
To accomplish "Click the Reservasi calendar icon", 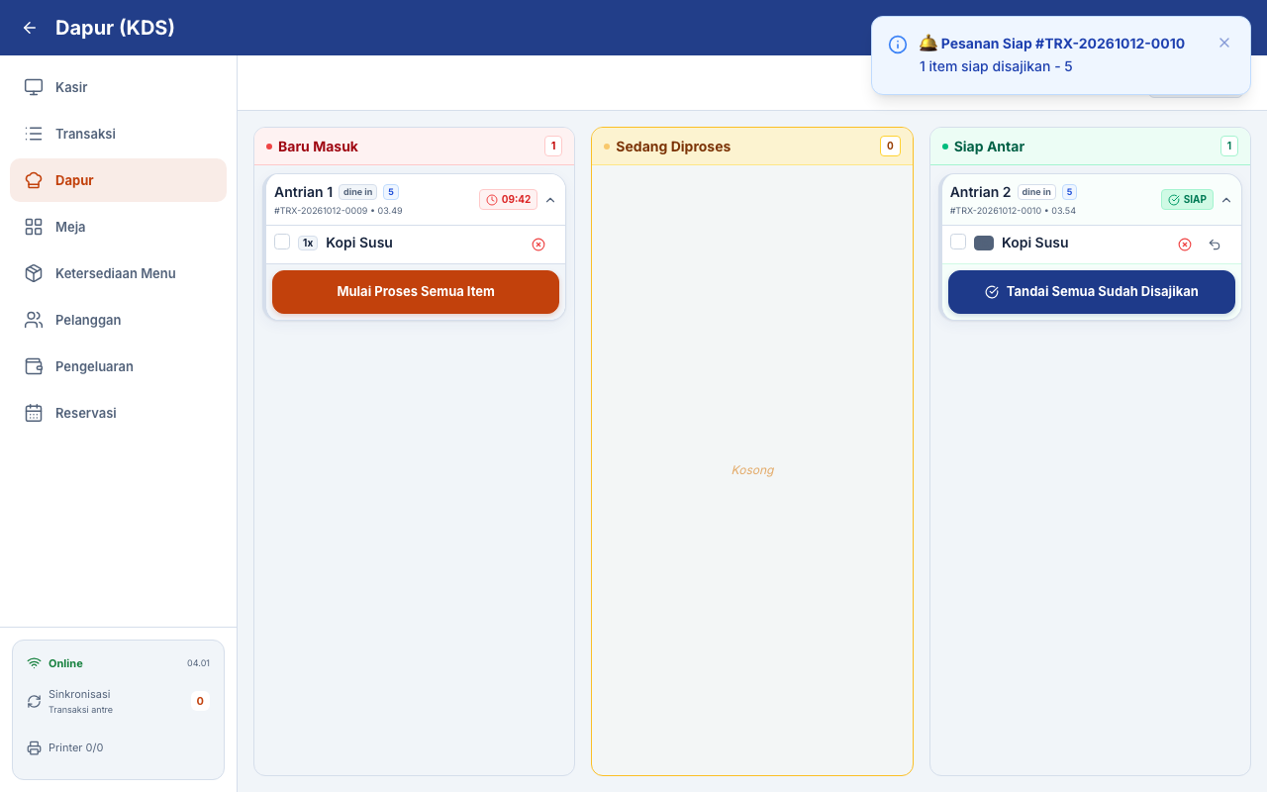I will coord(34,413).
